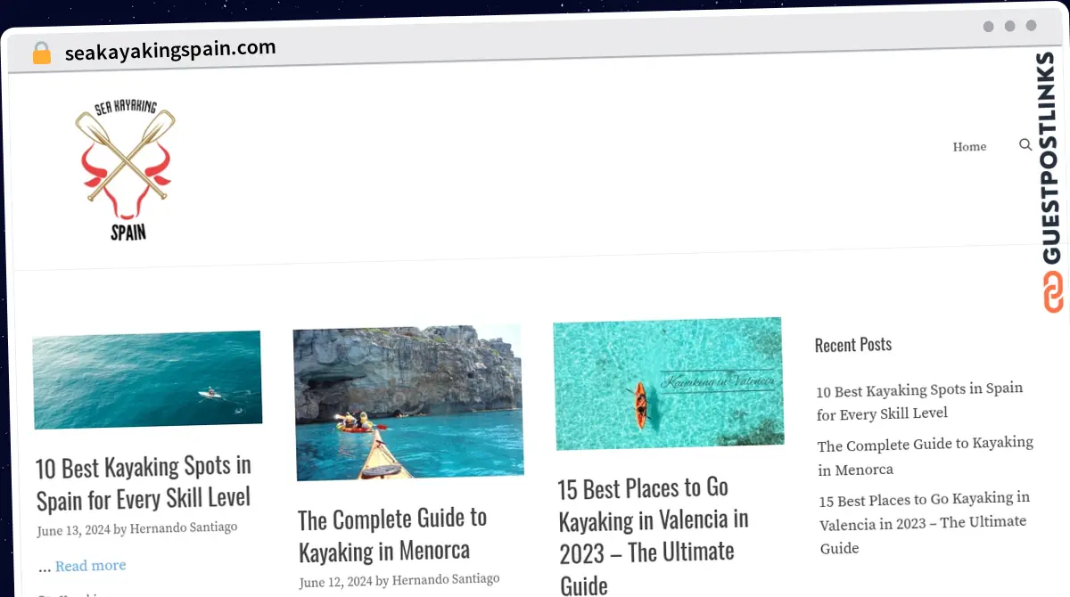Click the Read more link
Screen dimensions: 1070x597
[90, 566]
